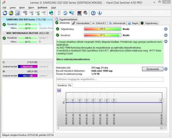Viewport: 172px width, 138px height.
Task: Click the chart point dated 2015.01.23
Action: click(x=66, y=103)
